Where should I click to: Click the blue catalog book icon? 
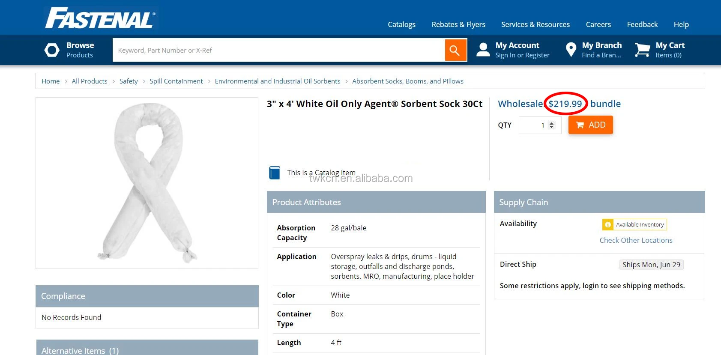tap(274, 173)
